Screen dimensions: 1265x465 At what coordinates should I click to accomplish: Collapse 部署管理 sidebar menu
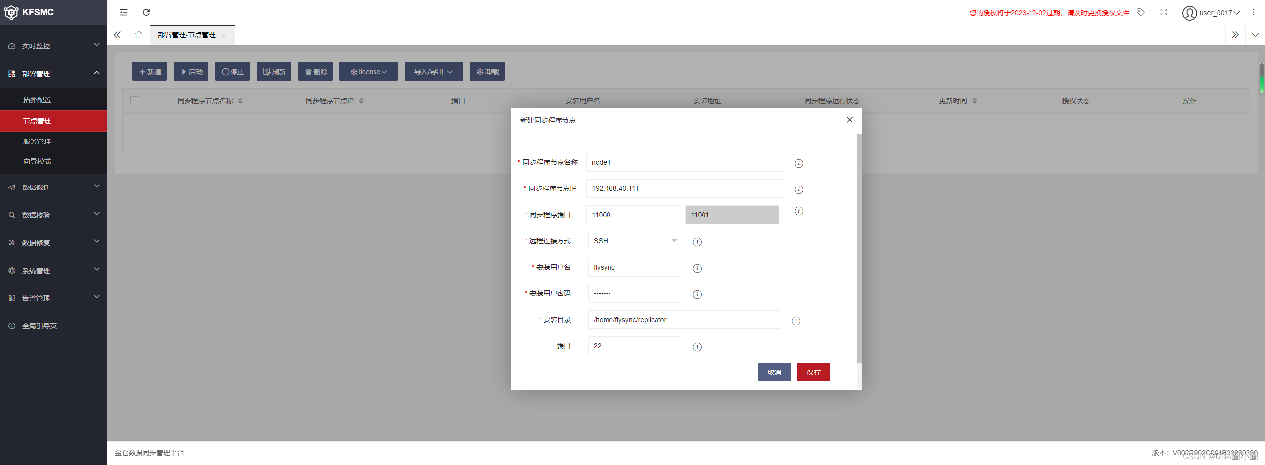(97, 73)
